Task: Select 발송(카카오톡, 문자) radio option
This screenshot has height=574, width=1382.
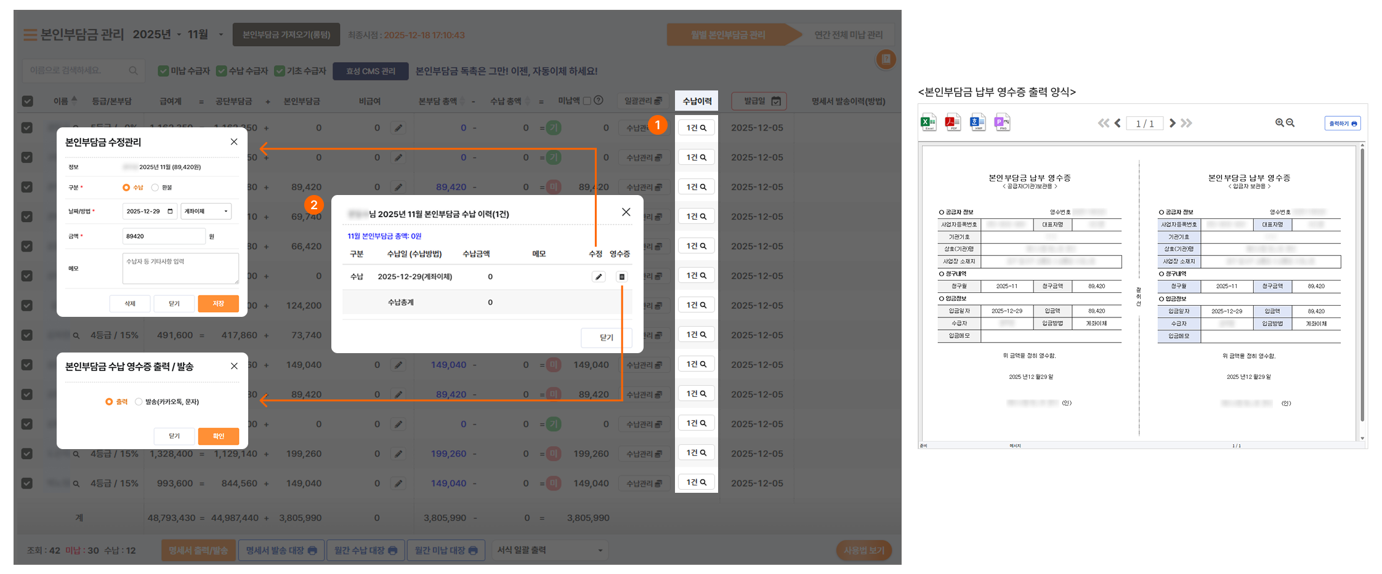Action: click(139, 402)
